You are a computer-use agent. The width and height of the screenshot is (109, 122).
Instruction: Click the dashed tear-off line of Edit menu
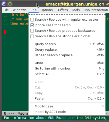point(67,14)
